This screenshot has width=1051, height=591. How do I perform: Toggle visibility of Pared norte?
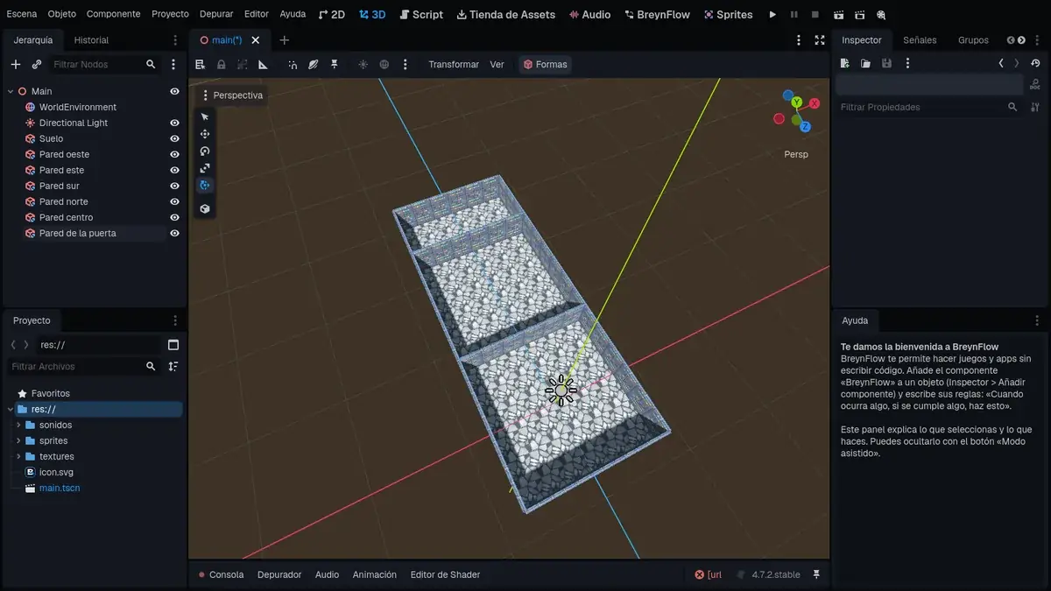pos(174,201)
